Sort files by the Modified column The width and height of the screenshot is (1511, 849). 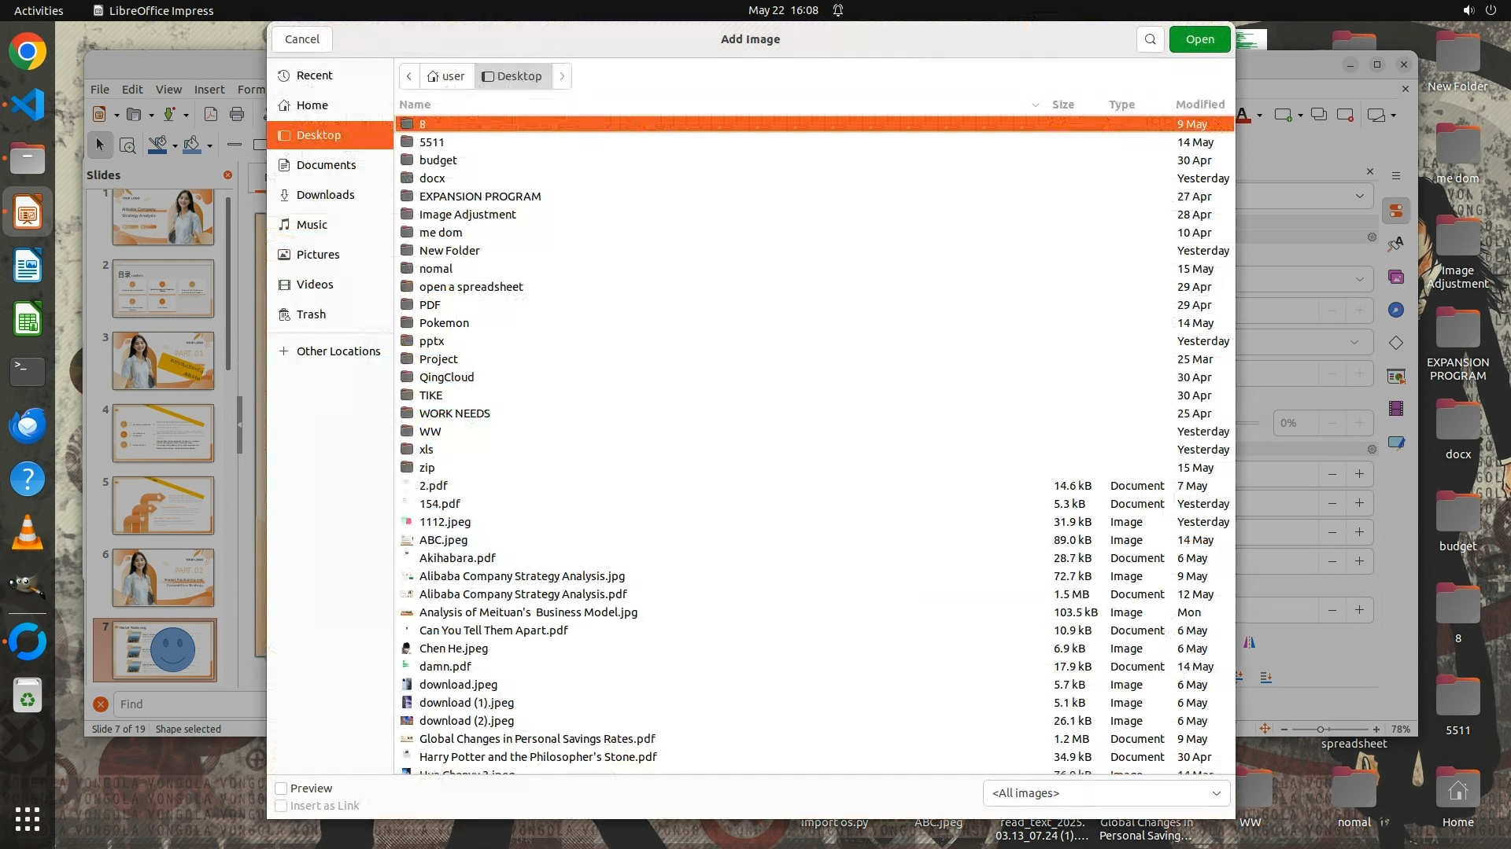[1199, 105]
